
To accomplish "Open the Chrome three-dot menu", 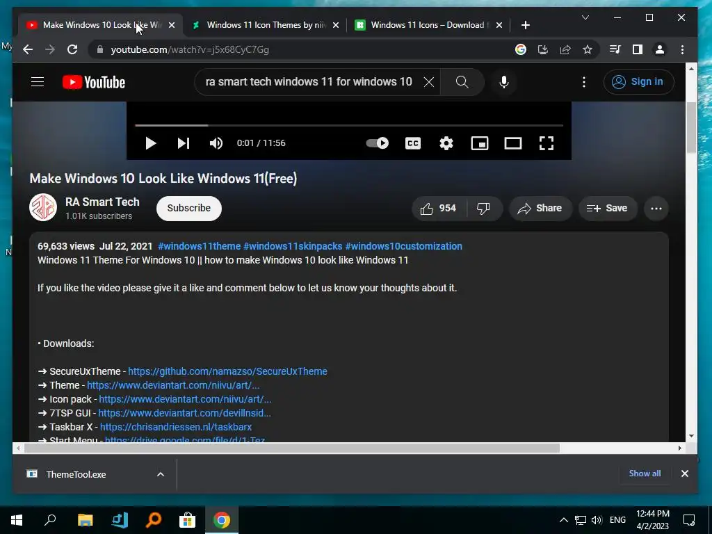I will coord(683,49).
